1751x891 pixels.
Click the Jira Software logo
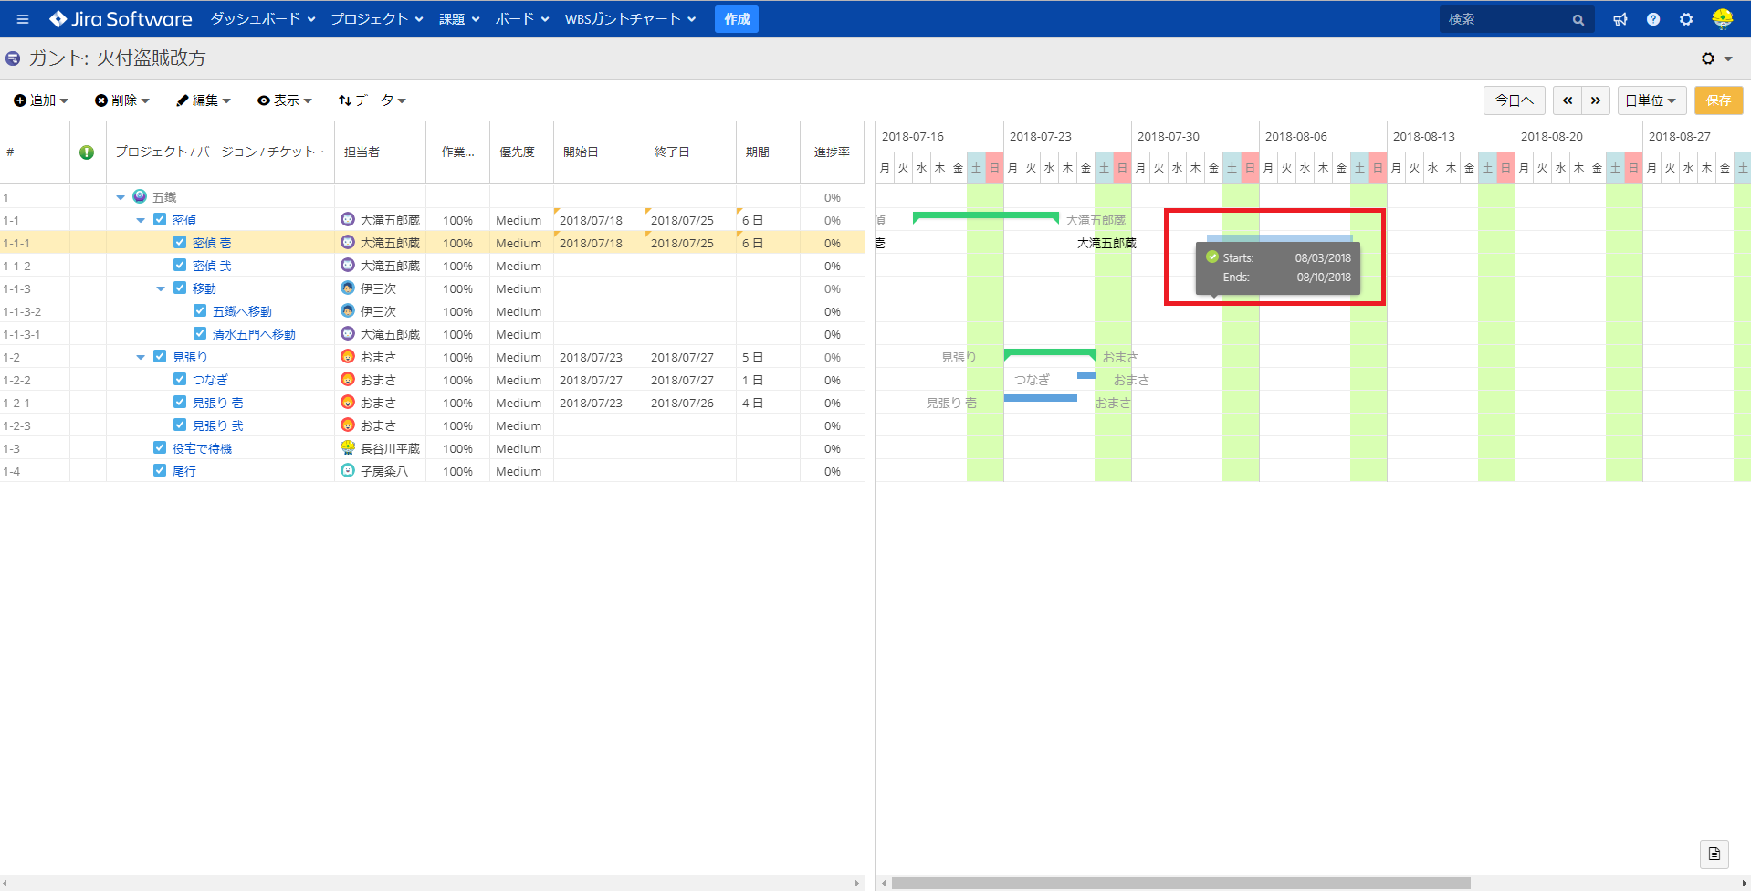pyautogui.click(x=121, y=19)
